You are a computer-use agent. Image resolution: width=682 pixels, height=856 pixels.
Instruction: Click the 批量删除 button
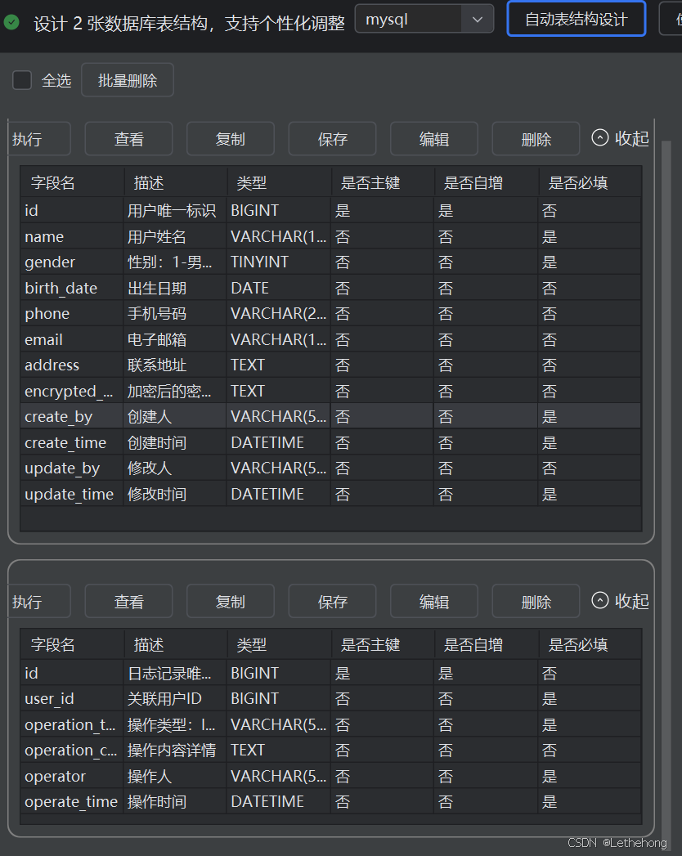(128, 80)
